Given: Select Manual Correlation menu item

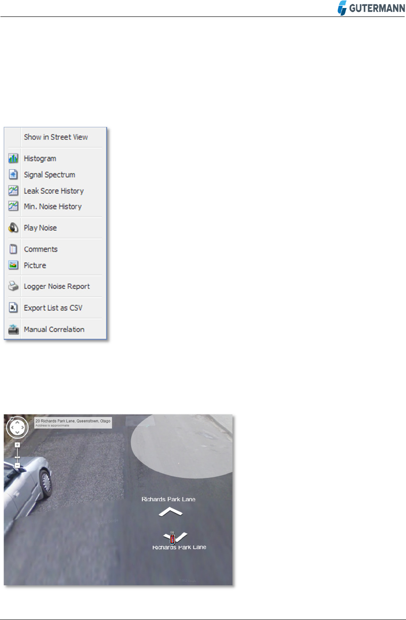Looking at the screenshot, I should click(54, 330).
